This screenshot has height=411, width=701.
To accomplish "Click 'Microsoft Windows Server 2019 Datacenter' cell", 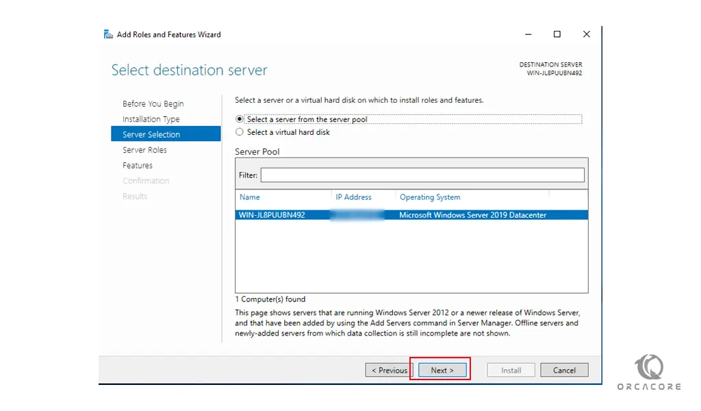I will [472, 215].
